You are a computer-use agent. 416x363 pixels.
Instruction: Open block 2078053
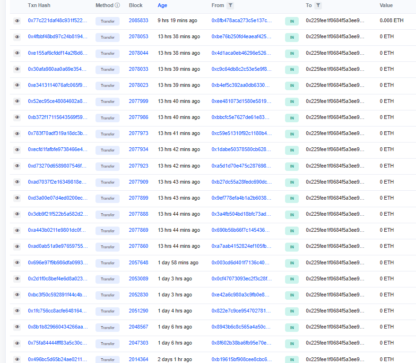coord(139,36)
